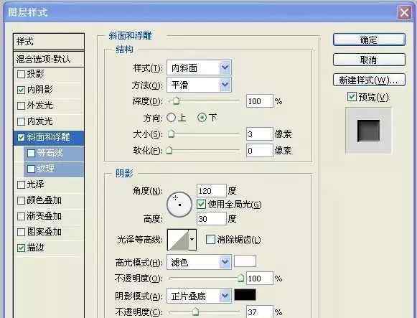417x318 pixels.
Task: Click the angle dial circle
Action: tap(179, 205)
